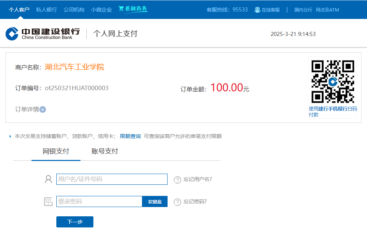Click the keypad icon beside password field
Image resolution: width=367 pixels, height=233 pixels.
click(48, 201)
